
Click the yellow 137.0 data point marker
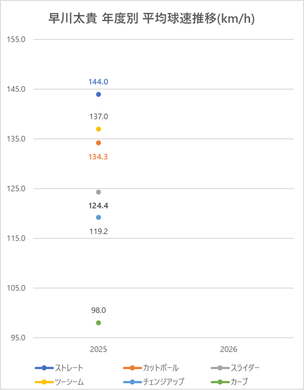pyautogui.click(x=98, y=129)
